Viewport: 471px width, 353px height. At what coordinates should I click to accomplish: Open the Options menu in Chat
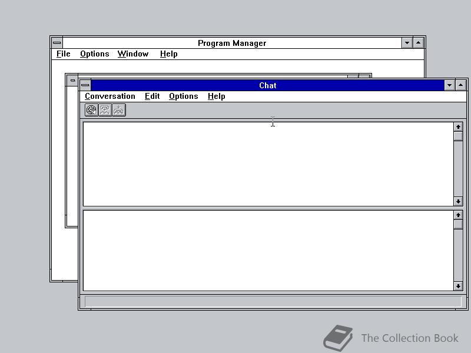[183, 96]
